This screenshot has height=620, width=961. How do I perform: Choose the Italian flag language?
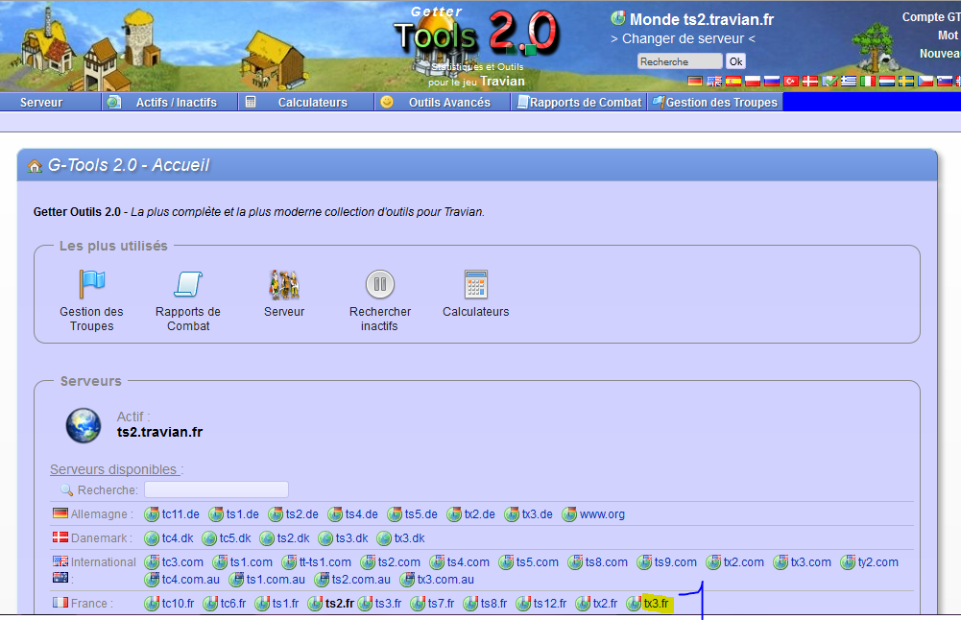(868, 81)
